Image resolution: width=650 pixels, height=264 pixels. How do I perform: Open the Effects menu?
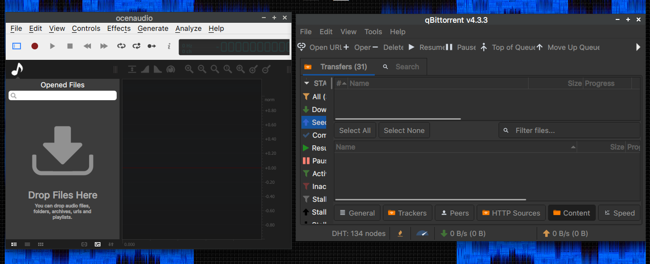(x=119, y=28)
